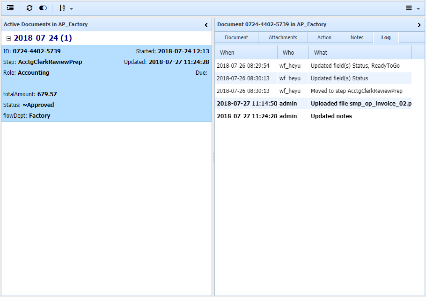Open the A-Z sort options dropdown
This screenshot has width=426, height=297.
(x=66, y=8)
